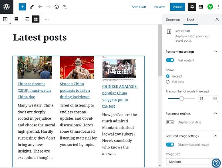Open the Image size Medium dropdown
This screenshot has height=168, width=222.
pos(192,161)
